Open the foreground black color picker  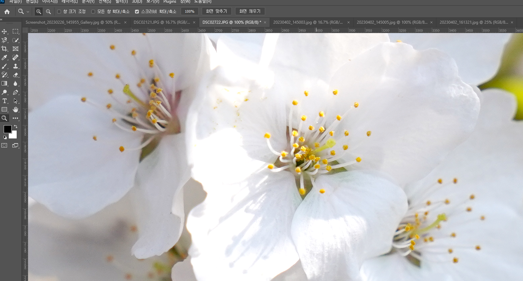point(7,129)
